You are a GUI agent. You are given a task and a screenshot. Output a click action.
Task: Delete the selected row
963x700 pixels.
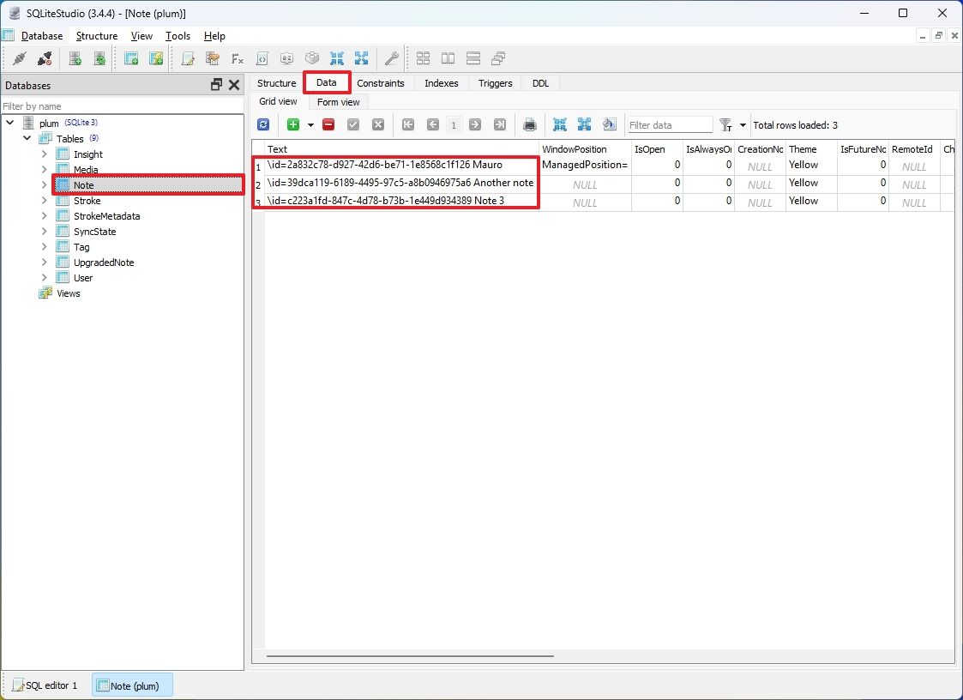click(327, 124)
